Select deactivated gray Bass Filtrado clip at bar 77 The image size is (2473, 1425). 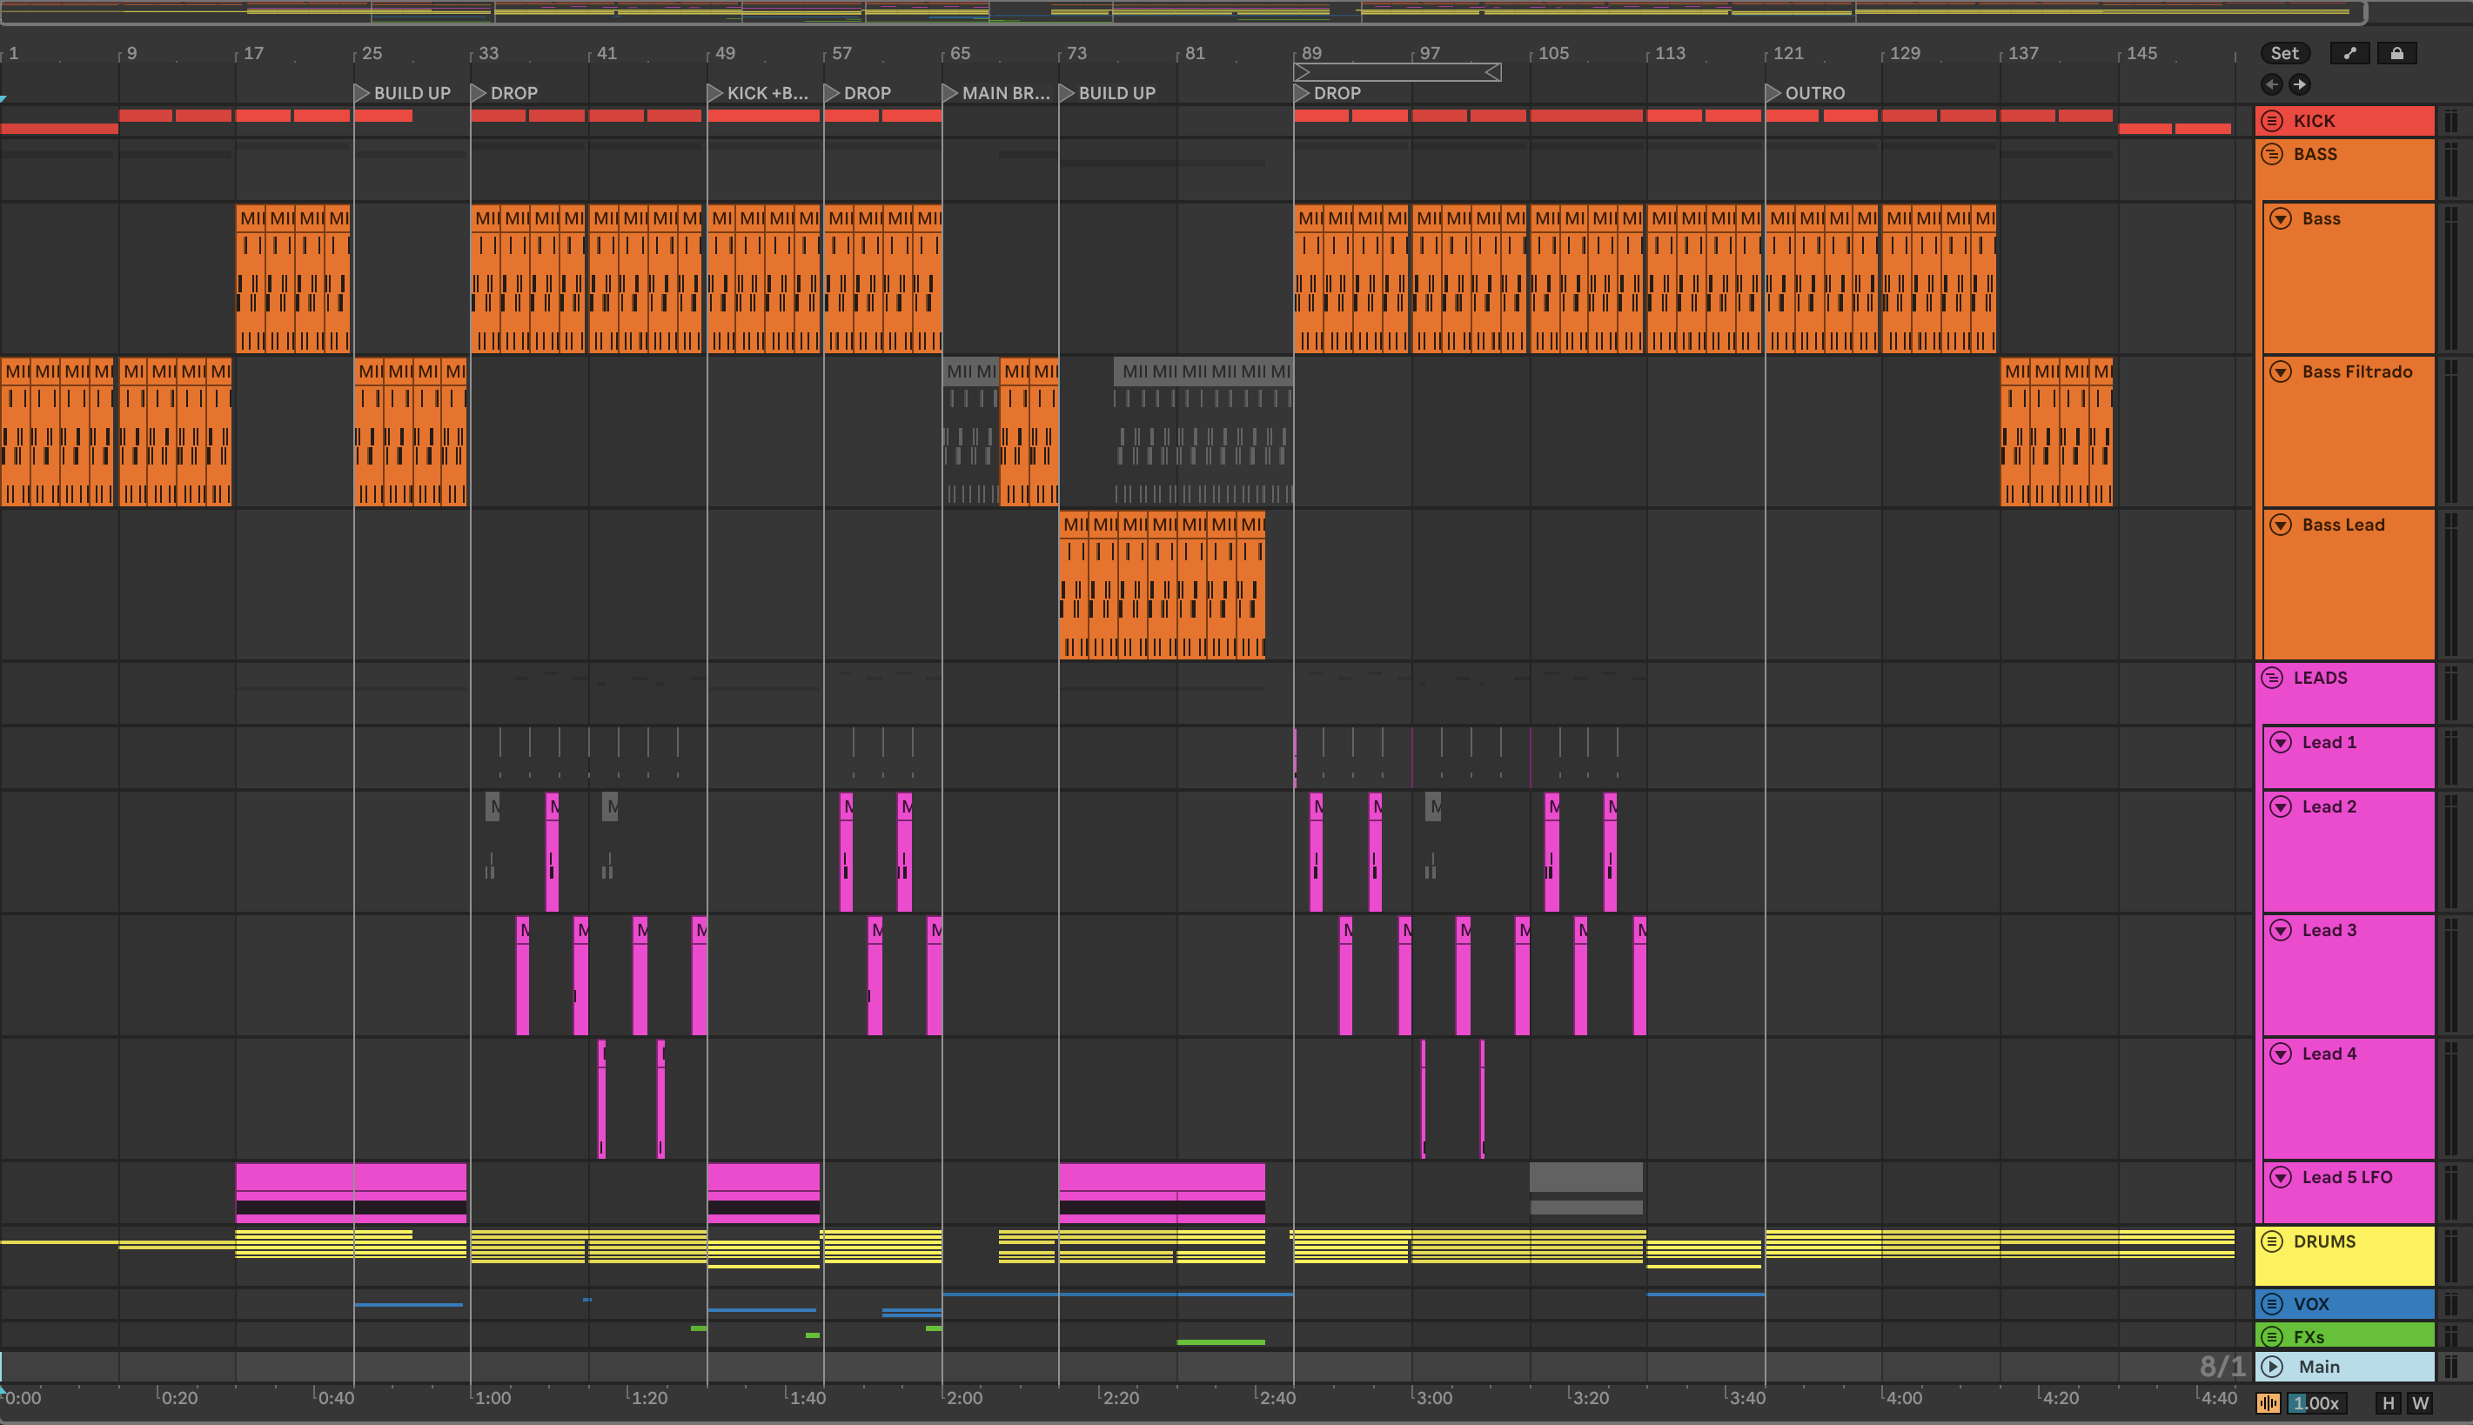pos(1203,432)
